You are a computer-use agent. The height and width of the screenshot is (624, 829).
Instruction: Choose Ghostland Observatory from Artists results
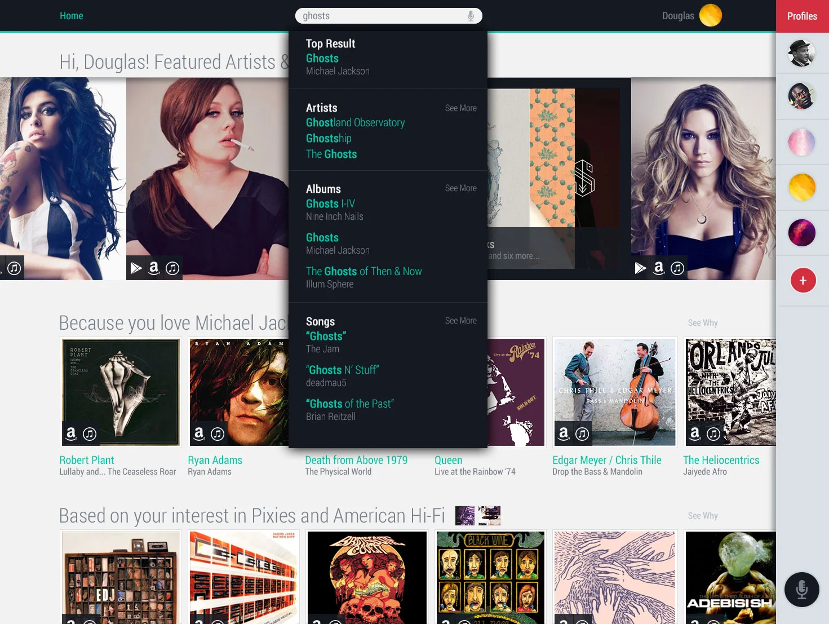[355, 122]
